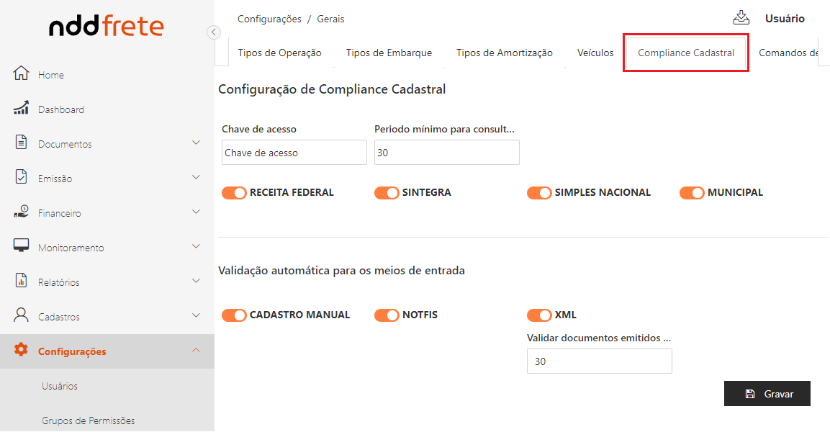Click the Chave de acesso input field

point(294,153)
